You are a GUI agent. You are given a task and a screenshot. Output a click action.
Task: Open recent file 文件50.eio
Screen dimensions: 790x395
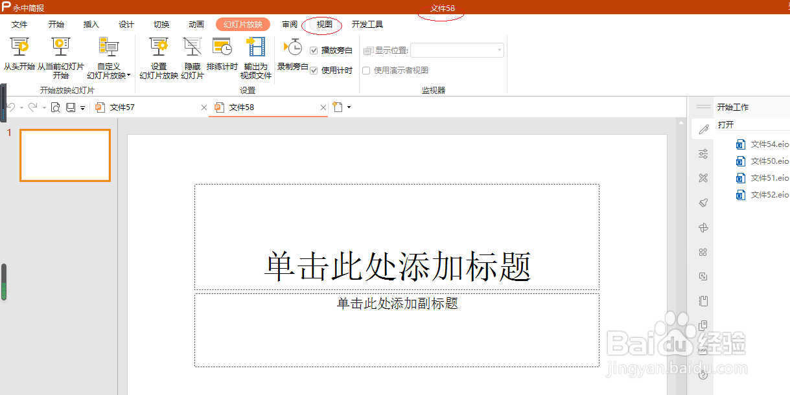point(763,161)
